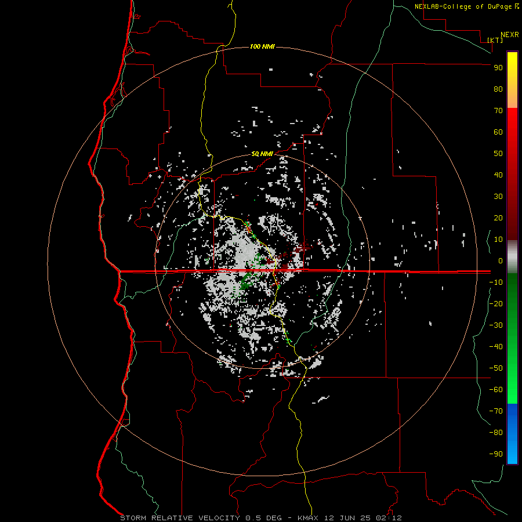Click the 60 value on velocity scale
The height and width of the screenshot is (522, 522).
point(498,132)
